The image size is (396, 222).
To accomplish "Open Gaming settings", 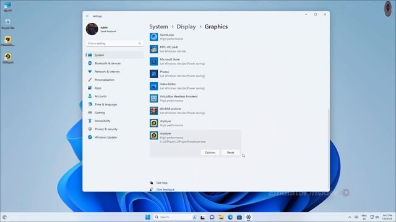I will 114,113.
